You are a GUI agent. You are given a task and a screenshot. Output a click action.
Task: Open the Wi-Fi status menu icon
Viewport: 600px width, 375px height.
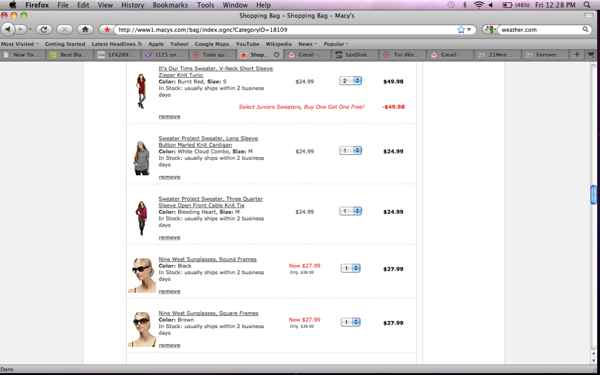tap(479, 5)
